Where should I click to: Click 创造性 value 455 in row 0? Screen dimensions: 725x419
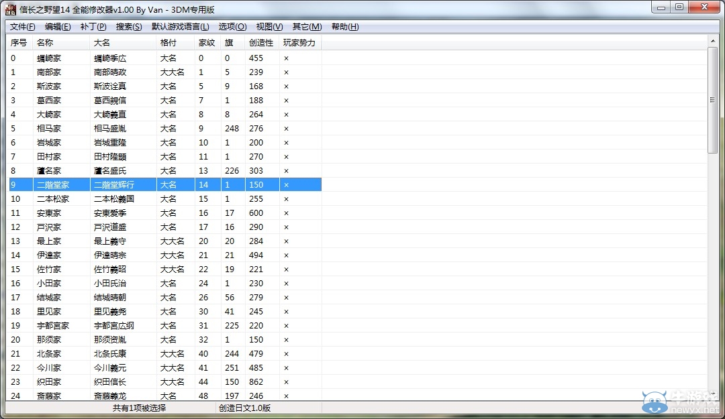(256, 58)
